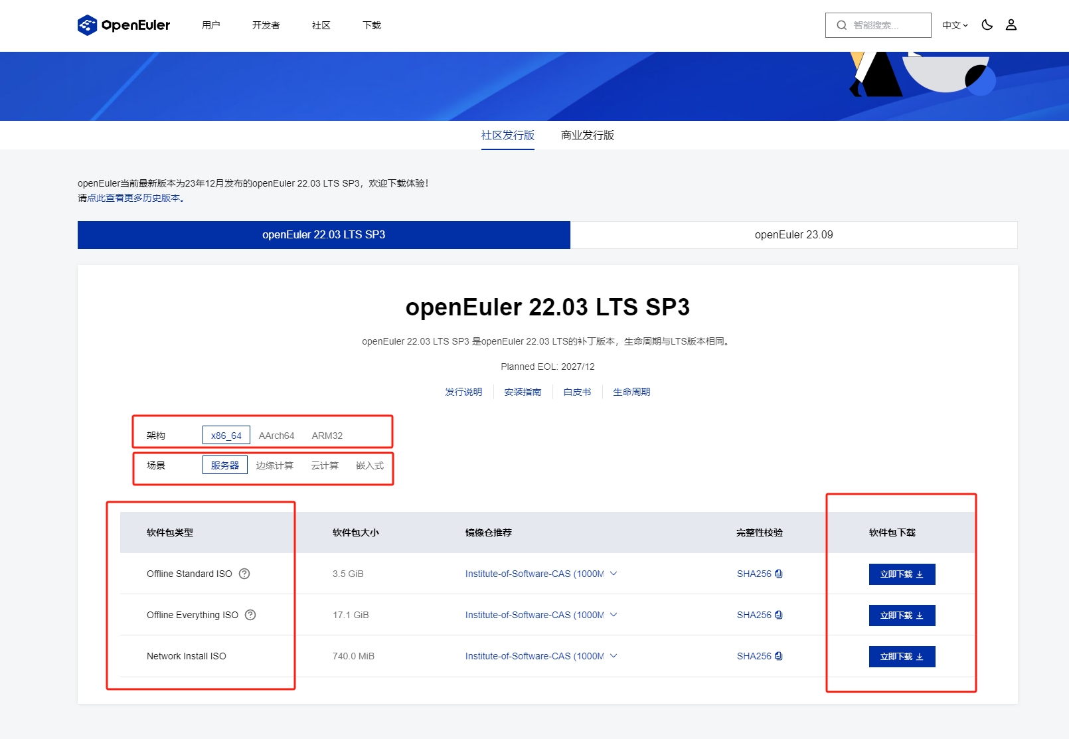Image resolution: width=1069 pixels, height=739 pixels.
Task: Open the 下载 menu
Action: [372, 25]
